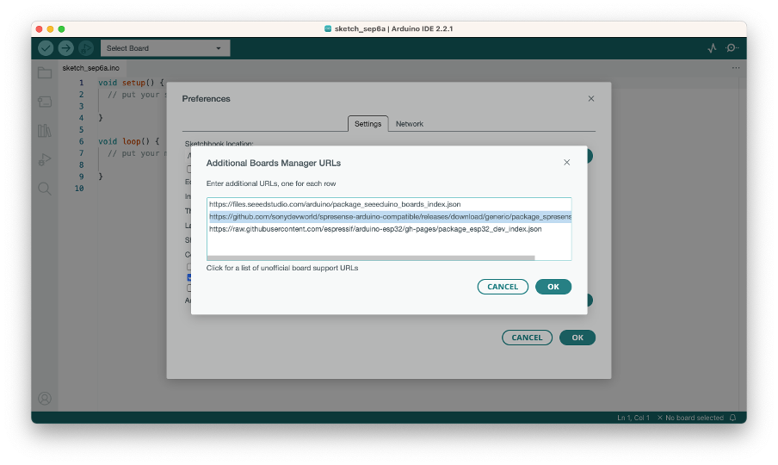778x465 pixels.
Task: Click the esp32 dev index URL line
Action: pyautogui.click(x=375, y=229)
